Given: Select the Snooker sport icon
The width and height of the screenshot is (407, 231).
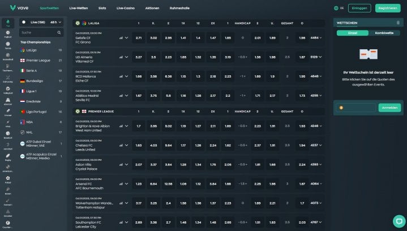Looking at the screenshot, I should click(x=8, y=213).
